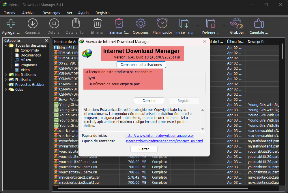The image size is (288, 193).
Task: Open Opciones gear icon
Action: 141,23
